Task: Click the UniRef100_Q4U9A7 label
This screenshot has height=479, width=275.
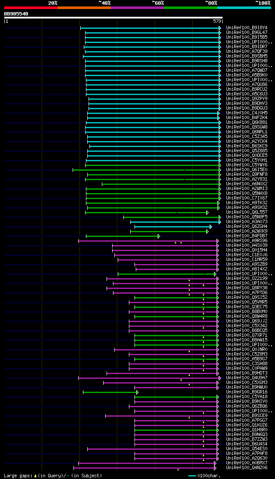Action: (x=247, y=378)
